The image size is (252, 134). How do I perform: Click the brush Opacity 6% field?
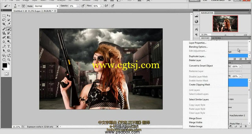tap(73, 6)
